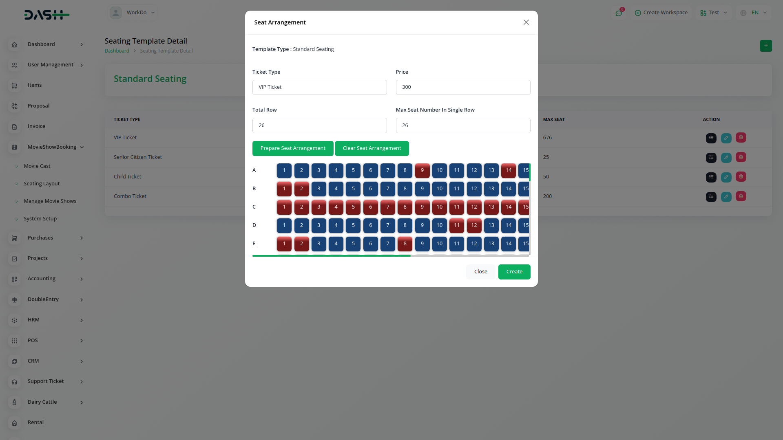This screenshot has width=783, height=440.
Task: Close the Seat Arrangement dialog with X
Action: tap(526, 22)
